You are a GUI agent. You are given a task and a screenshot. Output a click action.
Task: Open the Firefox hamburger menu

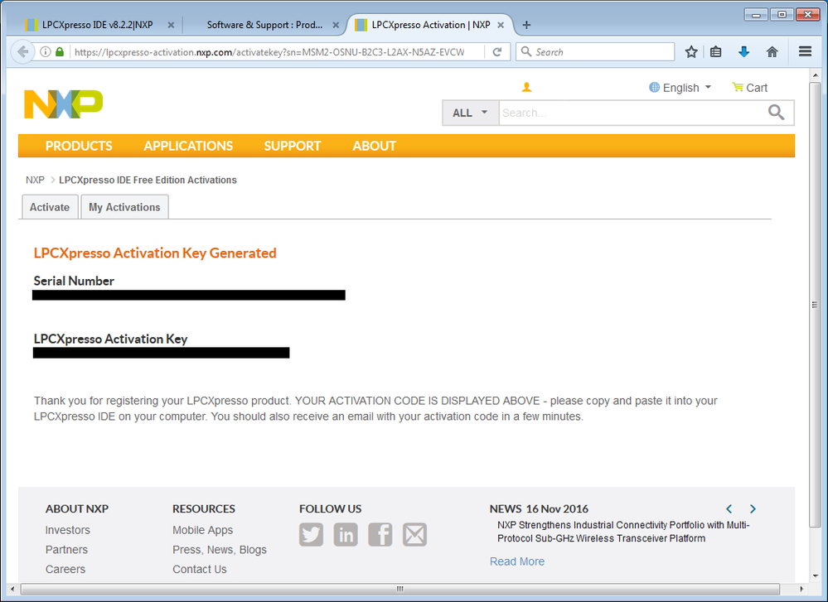tap(805, 51)
